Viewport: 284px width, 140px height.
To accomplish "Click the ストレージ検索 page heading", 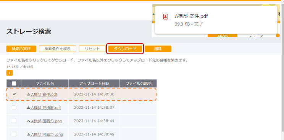I will (29, 32).
